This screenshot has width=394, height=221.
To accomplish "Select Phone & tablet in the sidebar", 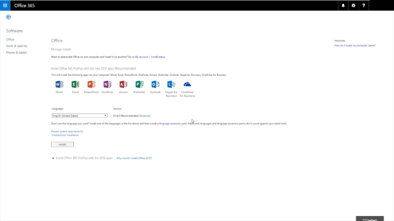I will pos(16,52).
